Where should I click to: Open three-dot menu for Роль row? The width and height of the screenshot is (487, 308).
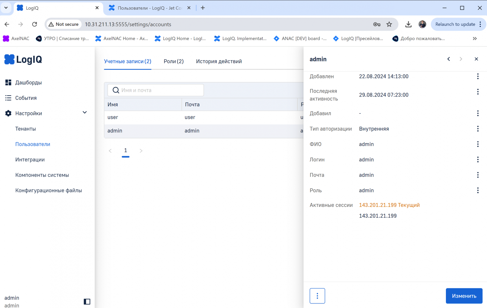(478, 190)
